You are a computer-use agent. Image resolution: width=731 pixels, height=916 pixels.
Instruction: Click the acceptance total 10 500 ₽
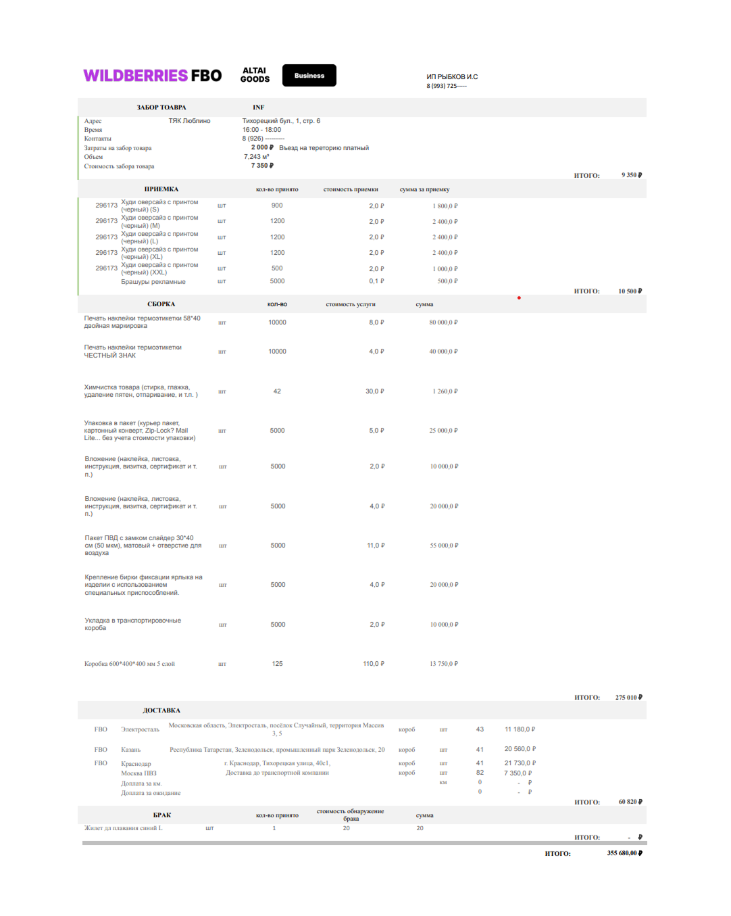coord(630,291)
